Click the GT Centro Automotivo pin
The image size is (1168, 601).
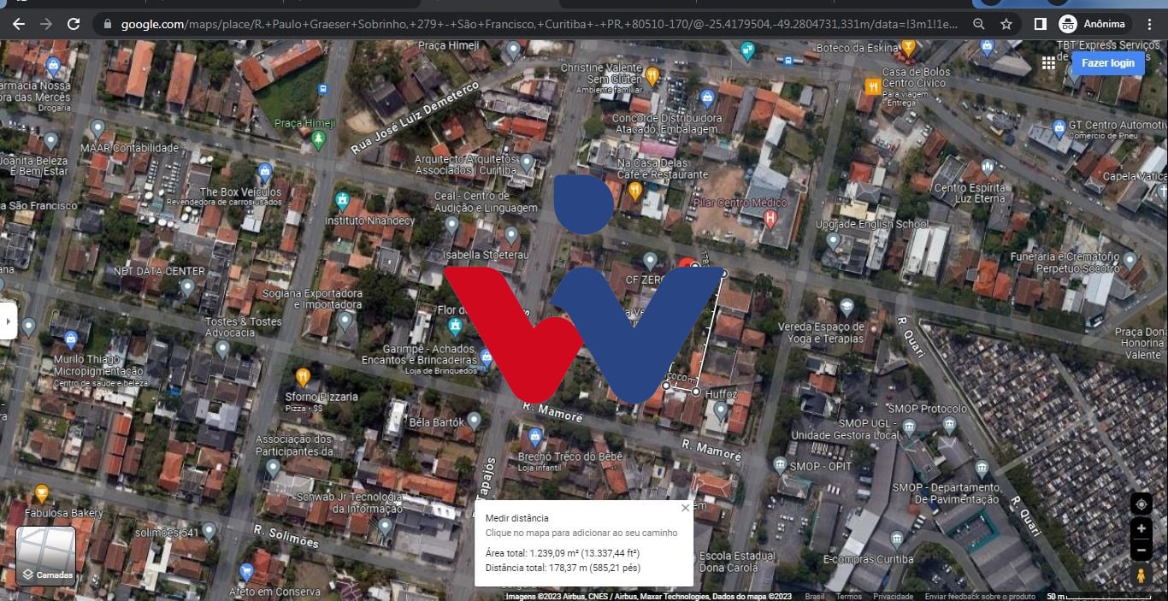tap(1059, 129)
